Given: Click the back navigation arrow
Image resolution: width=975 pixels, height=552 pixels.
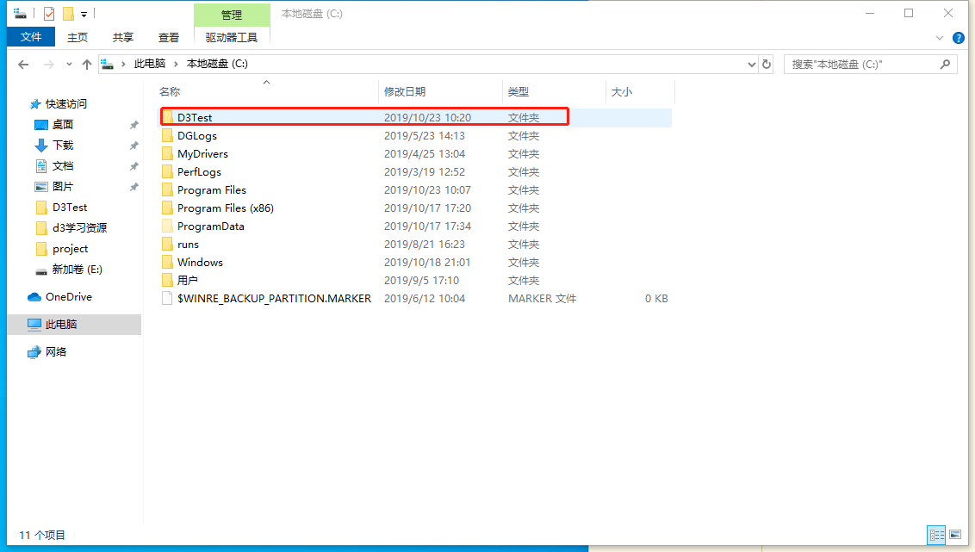Looking at the screenshot, I should pos(22,63).
